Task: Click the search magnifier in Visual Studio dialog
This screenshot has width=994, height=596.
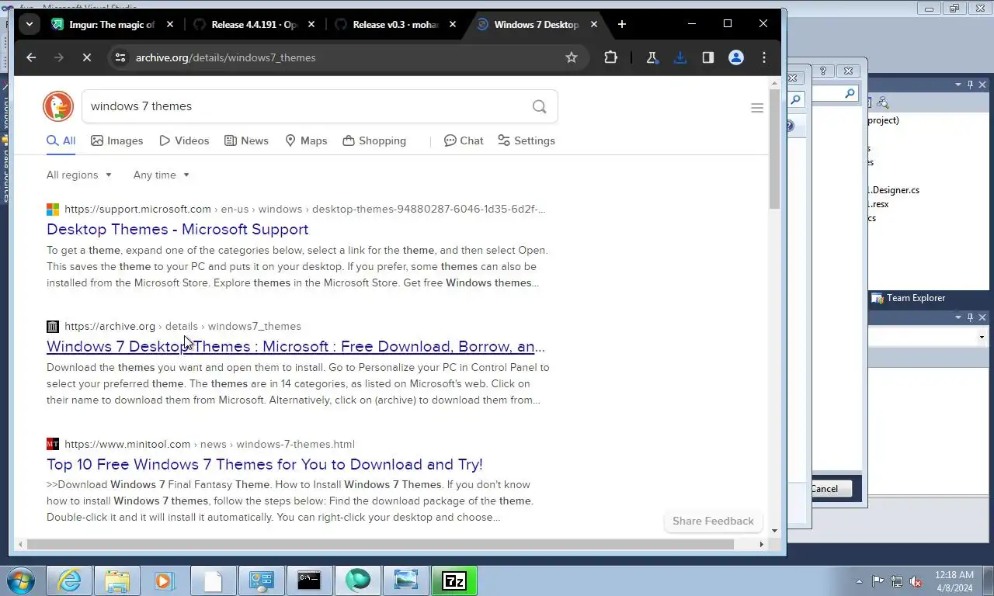Action: pos(850,93)
